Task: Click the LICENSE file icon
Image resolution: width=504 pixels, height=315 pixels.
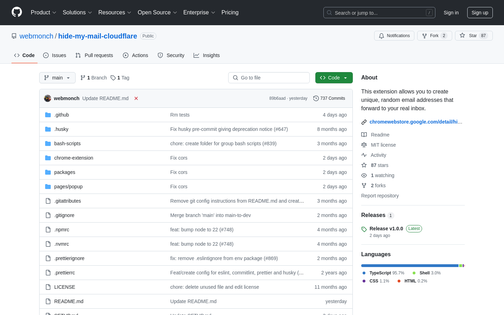Action: [x=48, y=287]
